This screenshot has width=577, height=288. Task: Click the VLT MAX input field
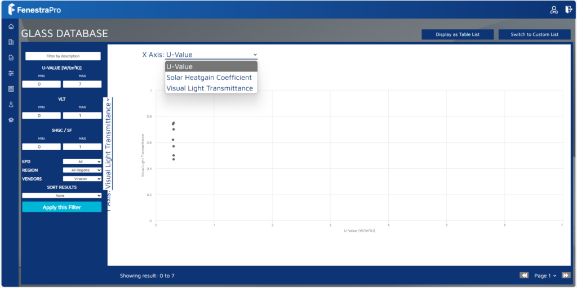[x=82, y=115]
